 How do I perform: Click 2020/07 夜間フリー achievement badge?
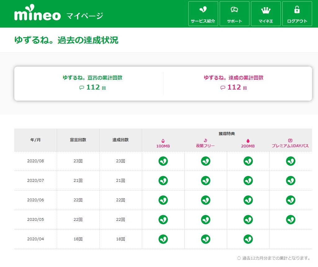coord(205,181)
